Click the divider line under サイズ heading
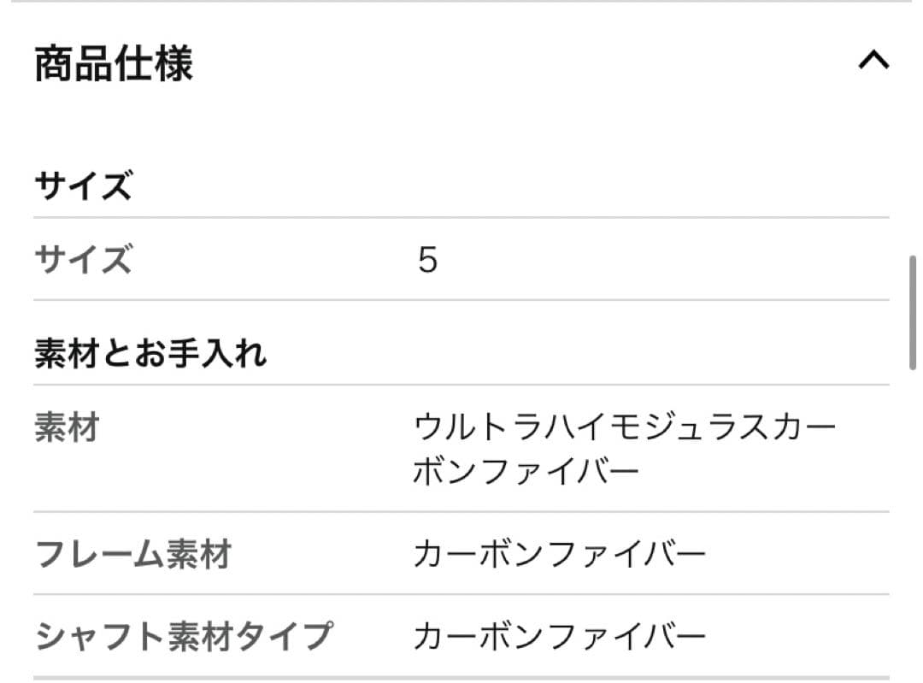923x683 pixels. pyautogui.click(x=461, y=217)
